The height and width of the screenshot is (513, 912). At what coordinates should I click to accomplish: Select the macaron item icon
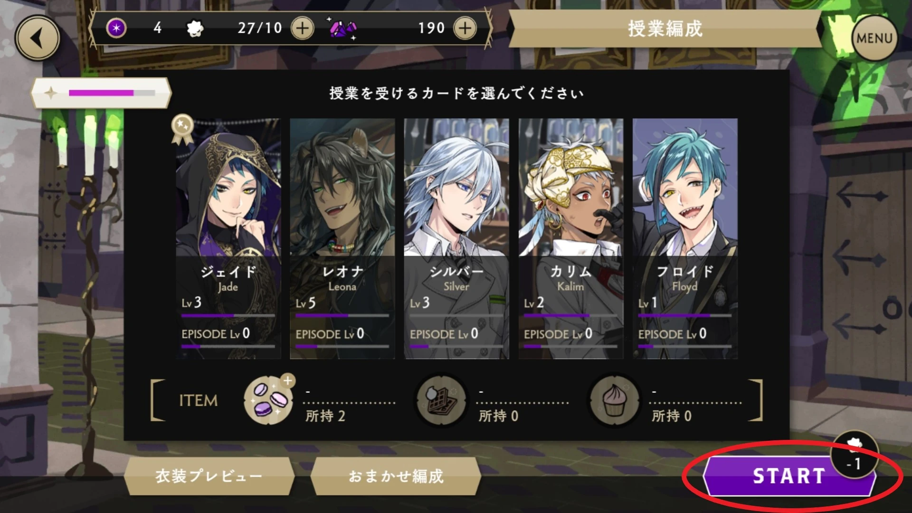coord(269,400)
